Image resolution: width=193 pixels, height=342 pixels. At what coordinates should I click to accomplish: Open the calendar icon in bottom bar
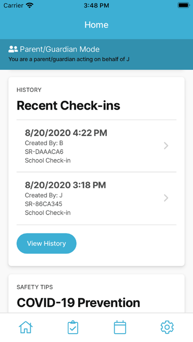point(120,327)
